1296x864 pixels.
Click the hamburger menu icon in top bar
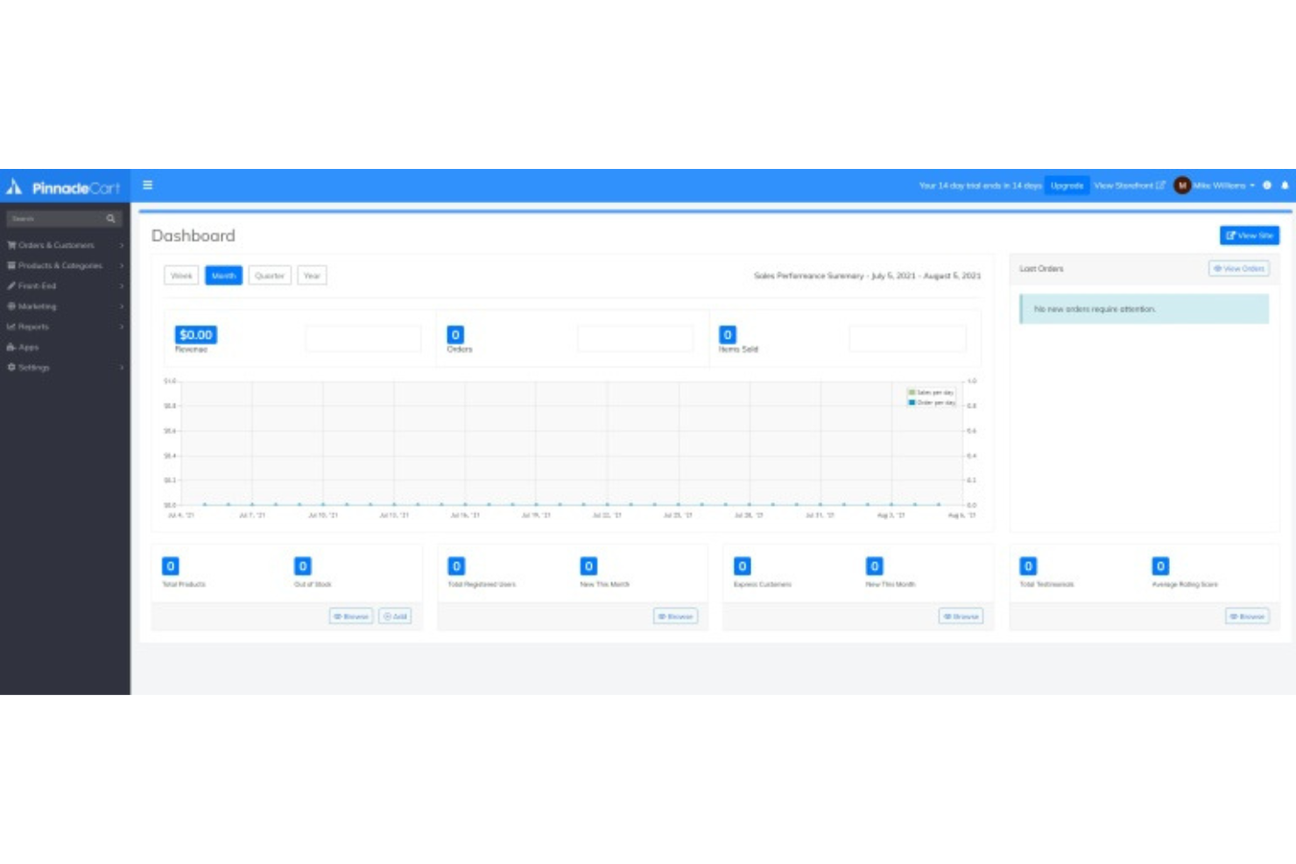(147, 185)
